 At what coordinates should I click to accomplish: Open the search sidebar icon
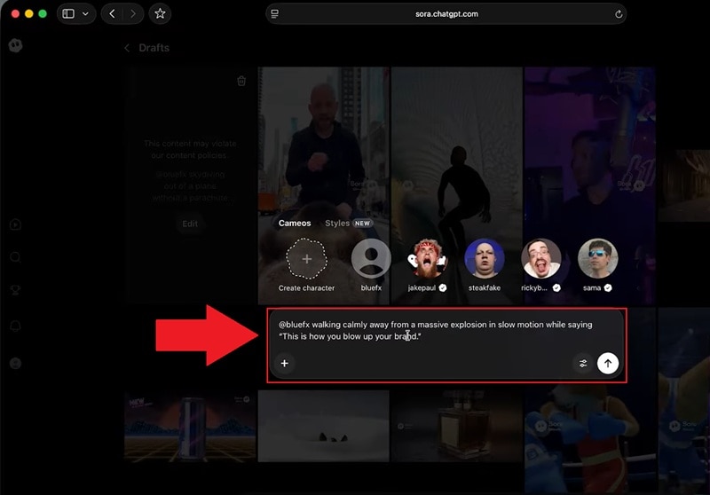pos(15,257)
